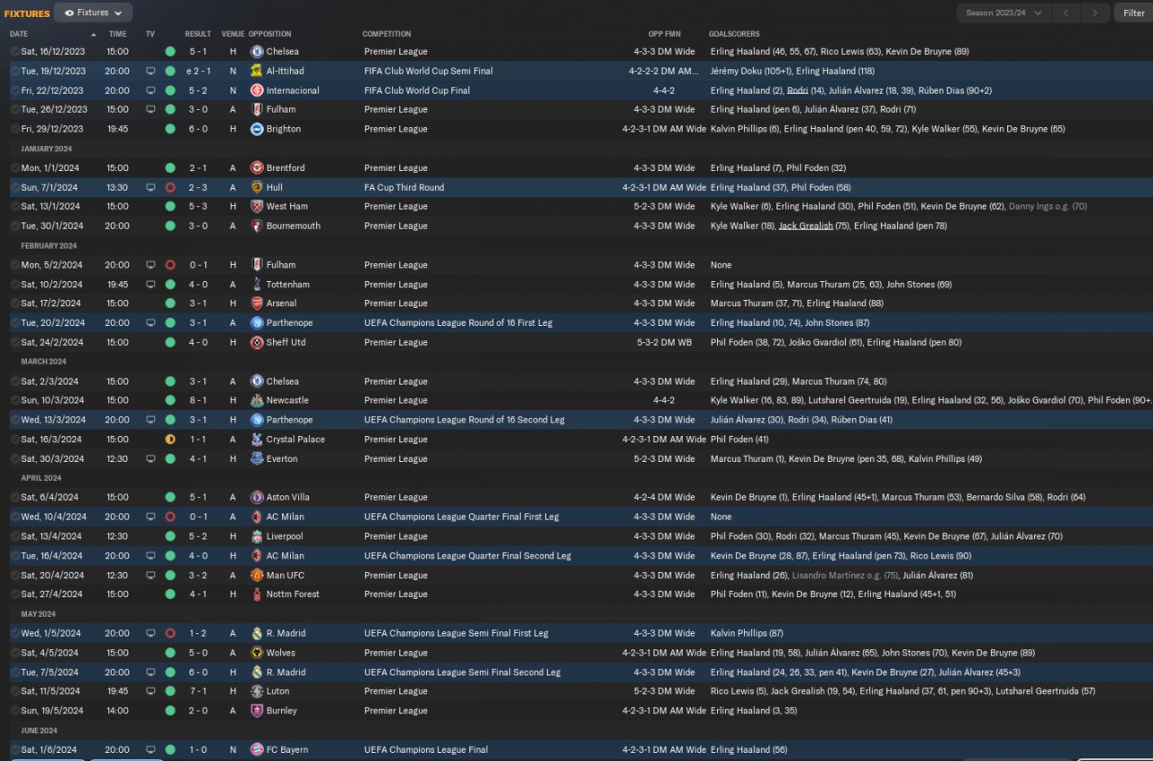Select the Crystal Palace club badge
1153x761 pixels.
257,439
